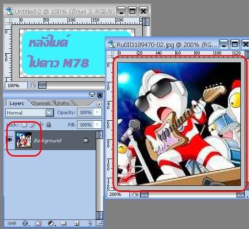Click right scroll arrow in Ru0Il3189470-02.jpg window

(x=240, y=195)
